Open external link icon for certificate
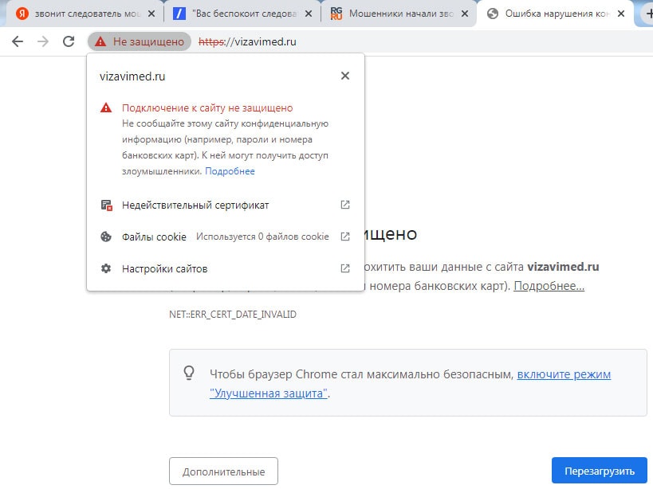653x489 pixels. click(344, 205)
